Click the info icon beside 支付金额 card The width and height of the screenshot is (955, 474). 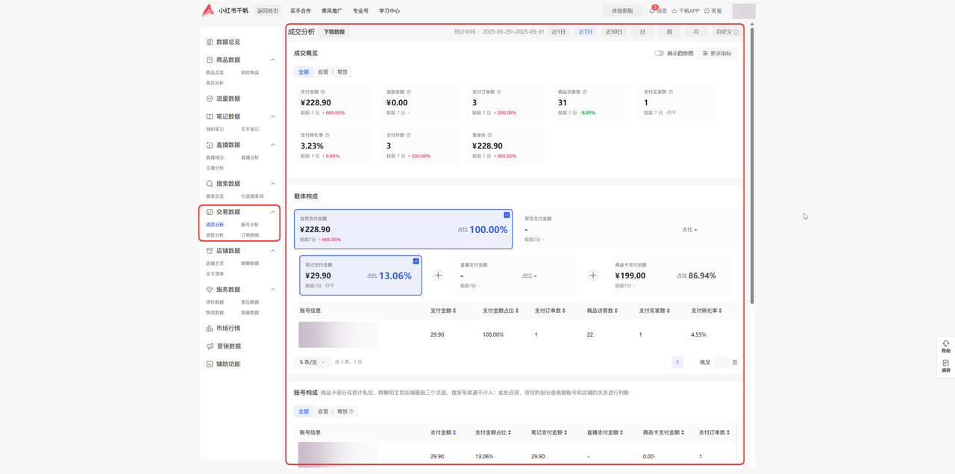322,93
